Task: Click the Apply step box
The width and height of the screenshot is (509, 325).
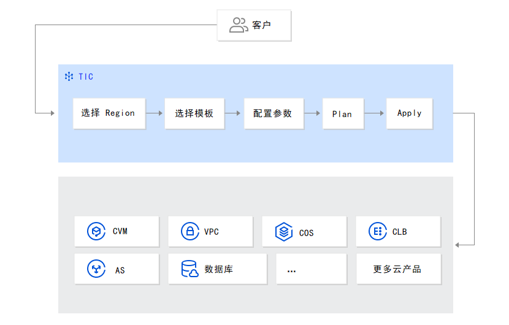Action: click(409, 113)
